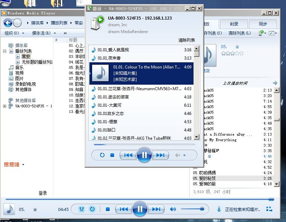
Task: Open 无标题的播放列表 in the tree
Action: pos(37,62)
